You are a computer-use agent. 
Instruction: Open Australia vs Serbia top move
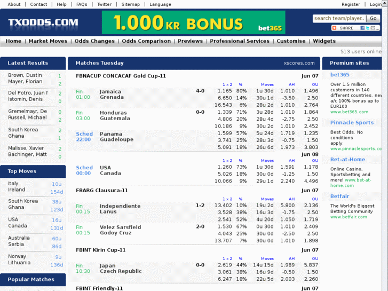point(19,241)
